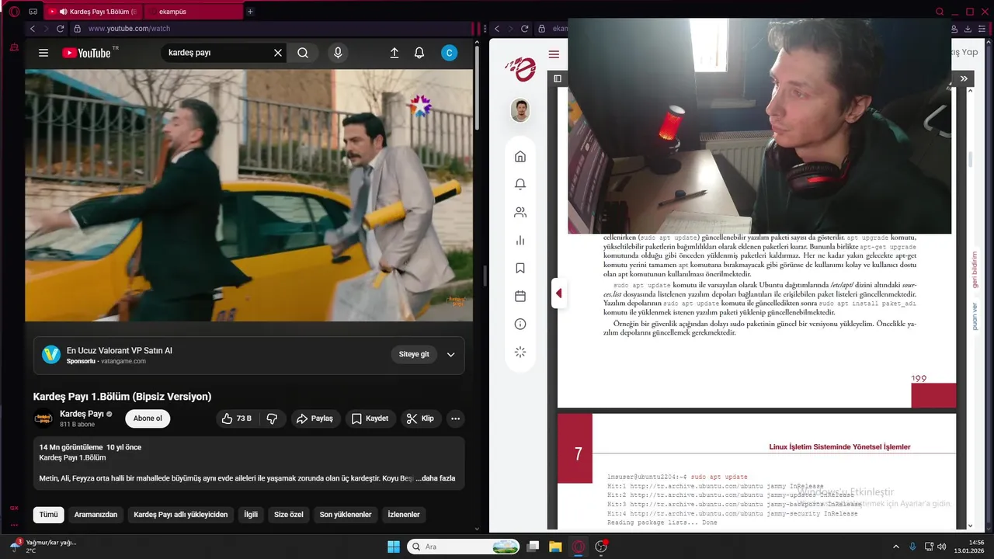The width and height of the screenshot is (994, 559).
Task: Open ekampüs info icon in sidebar
Action: (520, 324)
